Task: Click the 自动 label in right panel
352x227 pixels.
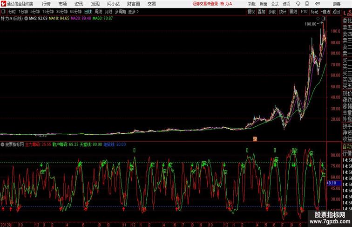Action: point(347,147)
